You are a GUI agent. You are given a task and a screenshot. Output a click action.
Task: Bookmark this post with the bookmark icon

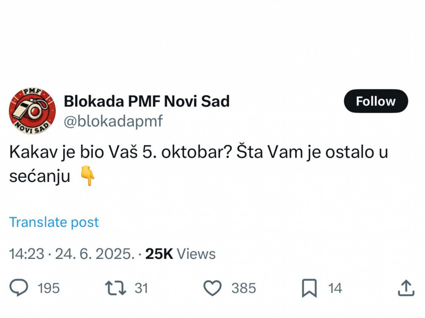pos(309,288)
